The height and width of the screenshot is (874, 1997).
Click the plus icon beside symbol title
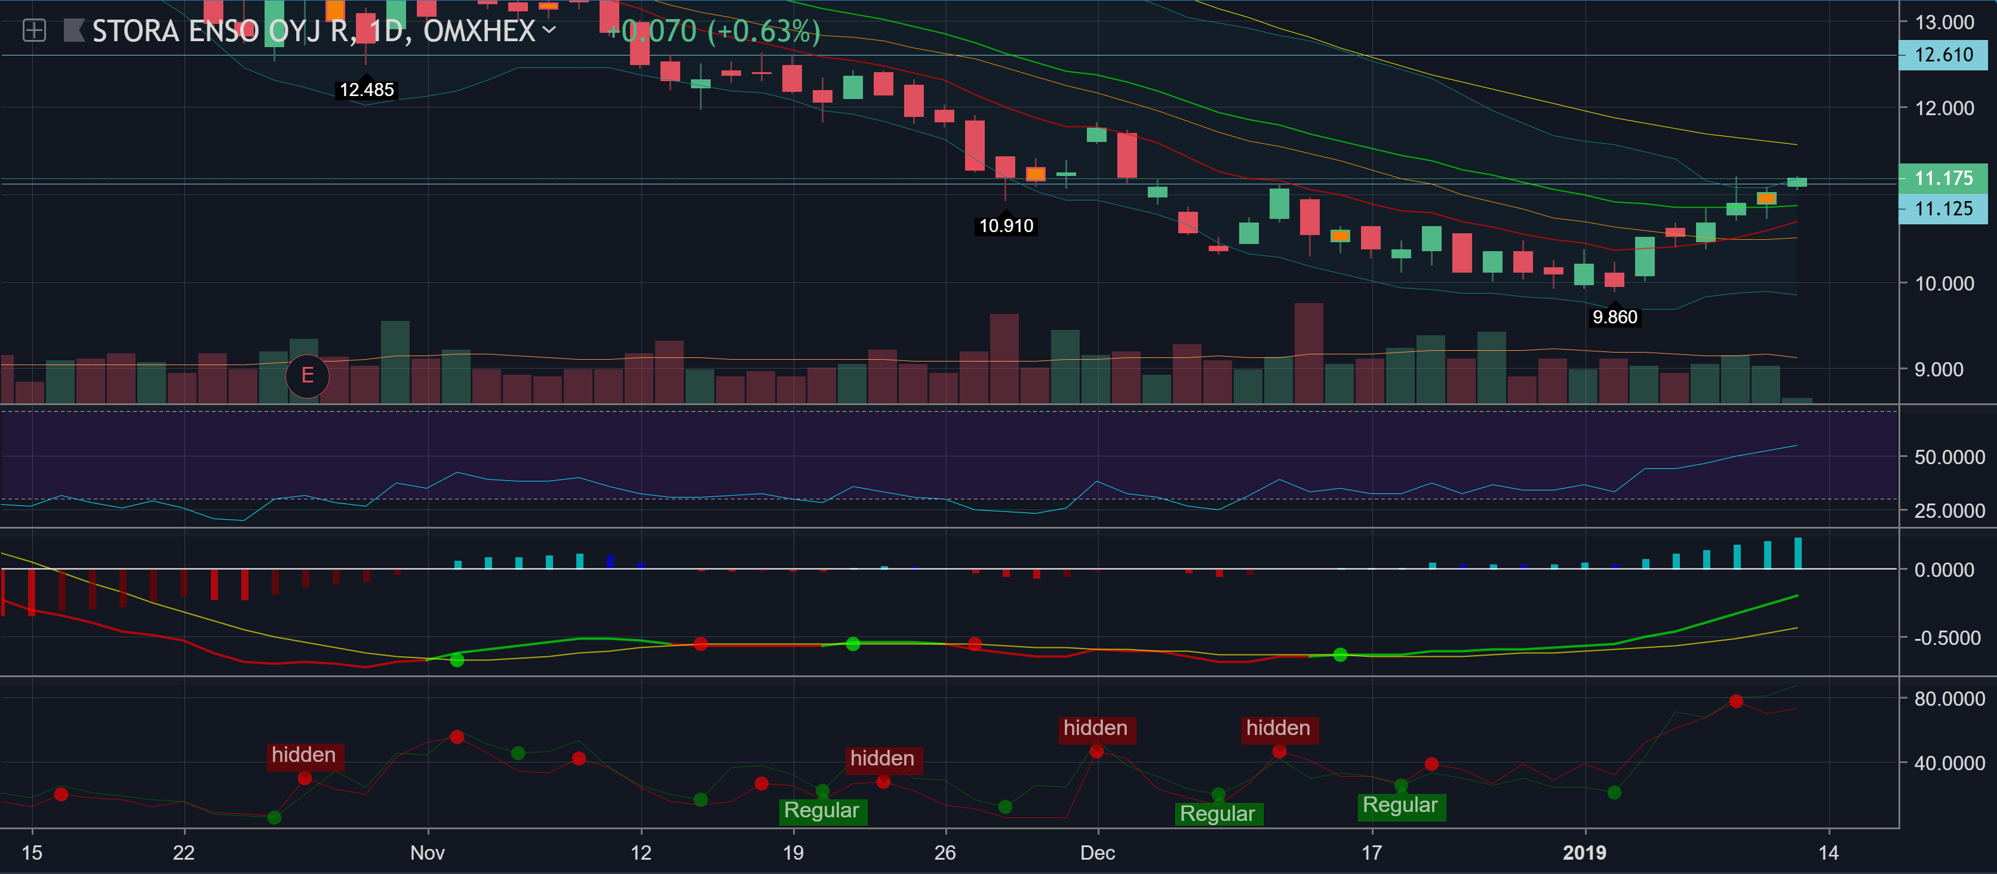pos(34,31)
